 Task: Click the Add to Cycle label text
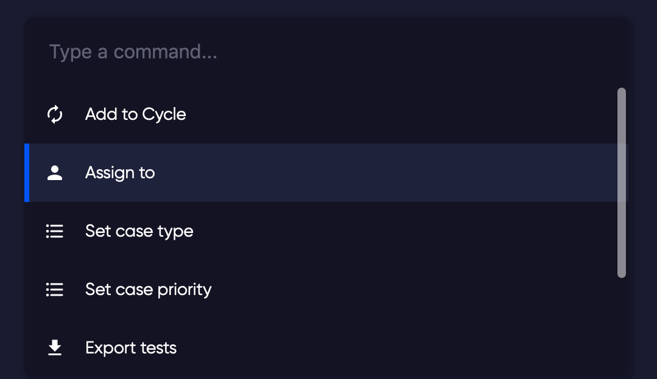[x=135, y=114]
